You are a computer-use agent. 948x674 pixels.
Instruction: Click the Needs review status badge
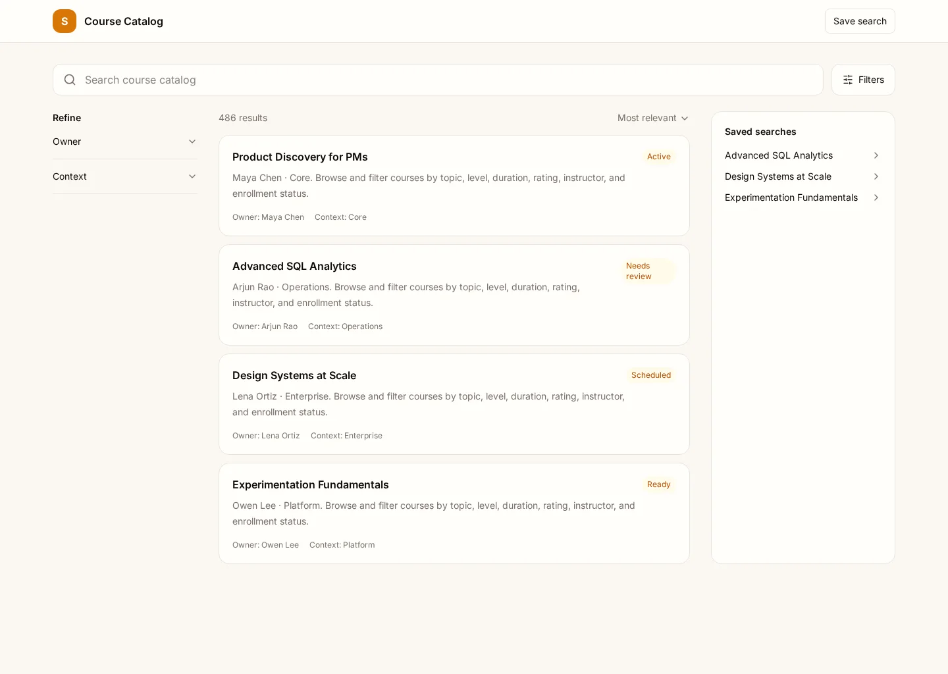(x=648, y=271)
